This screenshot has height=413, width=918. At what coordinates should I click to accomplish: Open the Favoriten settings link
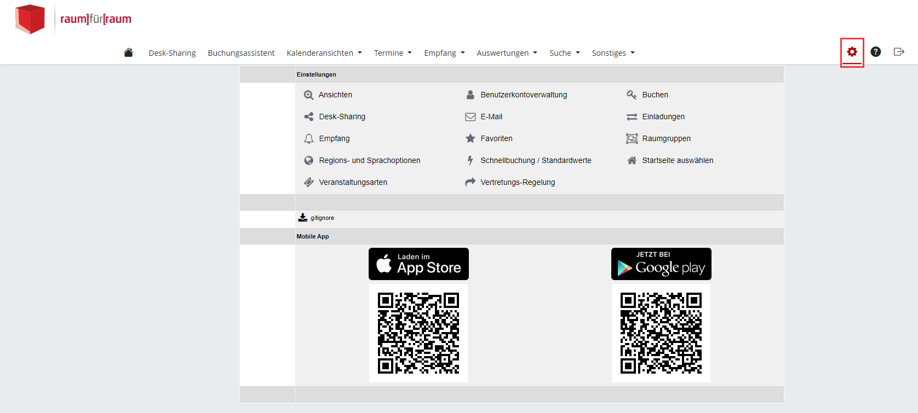(496, 138)
